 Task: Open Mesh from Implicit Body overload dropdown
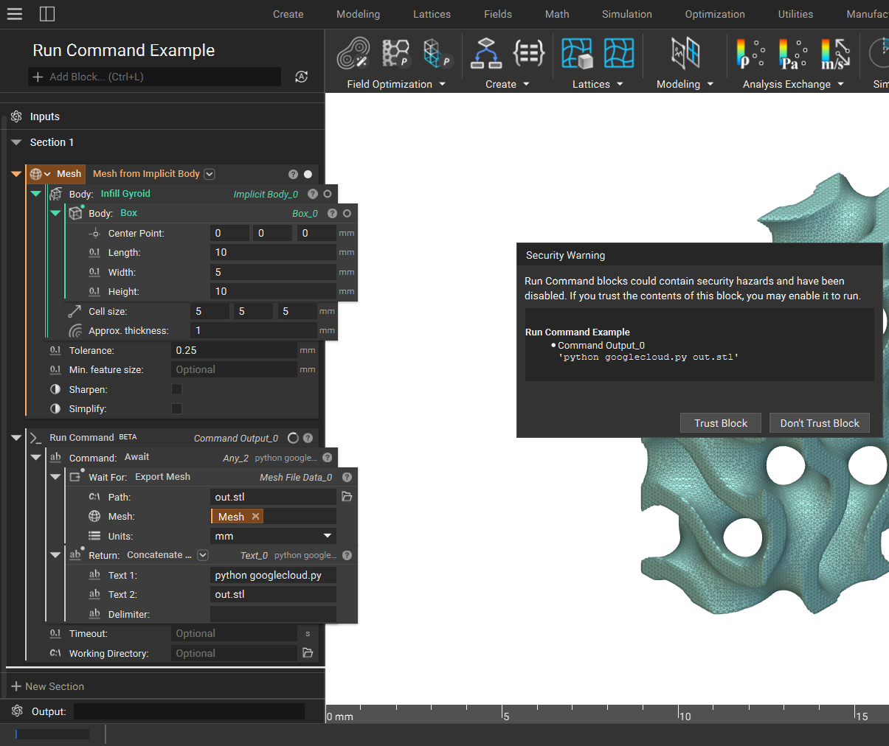coord(210,174)
